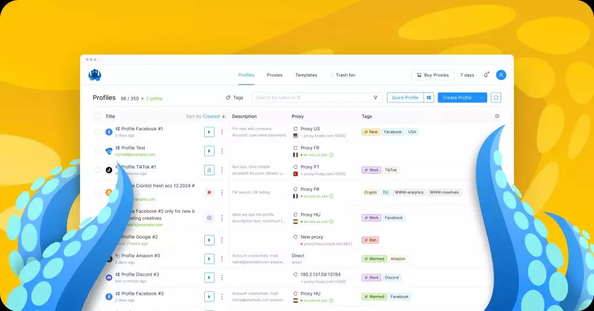The image size is (594, 311).
Task: Click the notification bell icon
Action: 486,75
